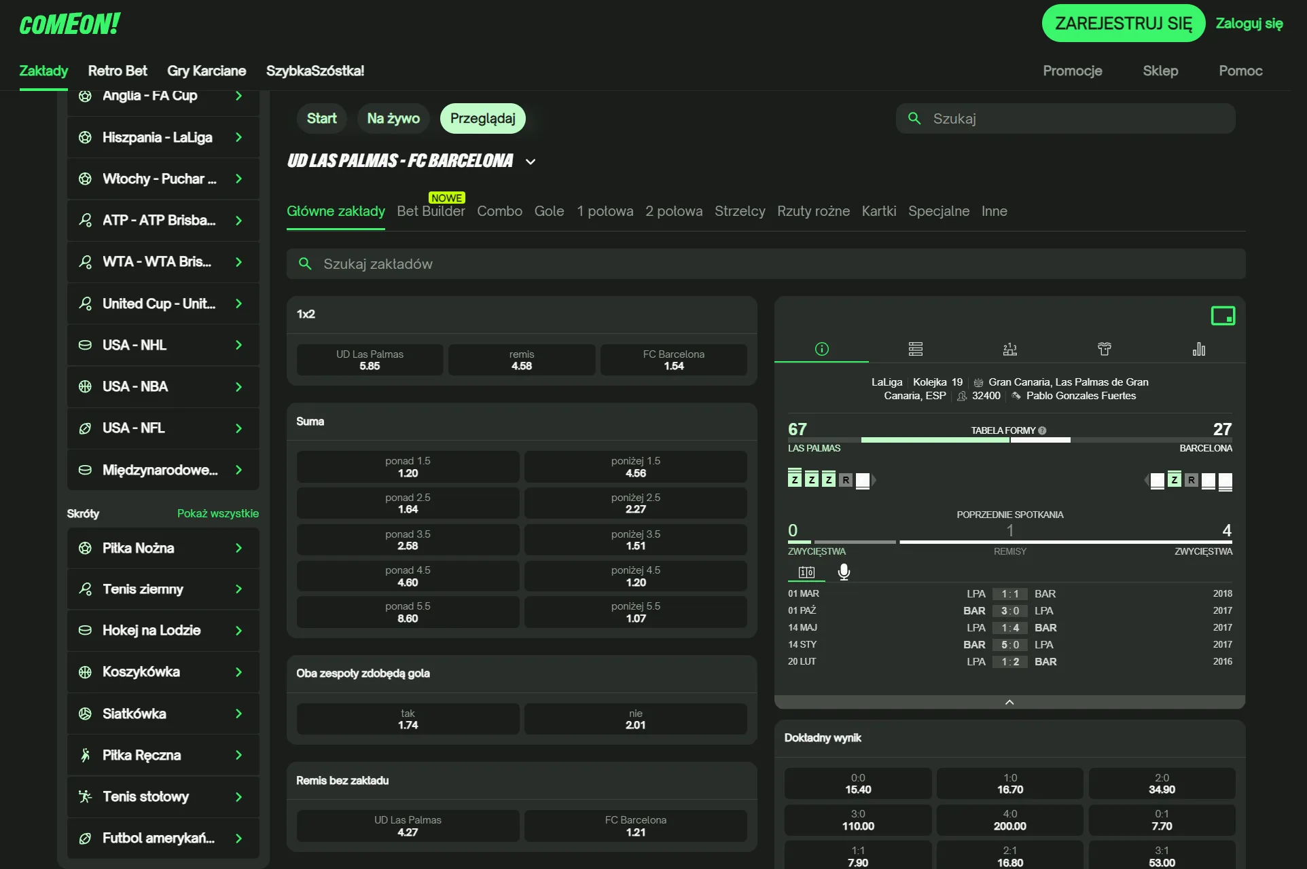Open the 1 połowa tab
The image size is (1307, 869).
point(605,211)
